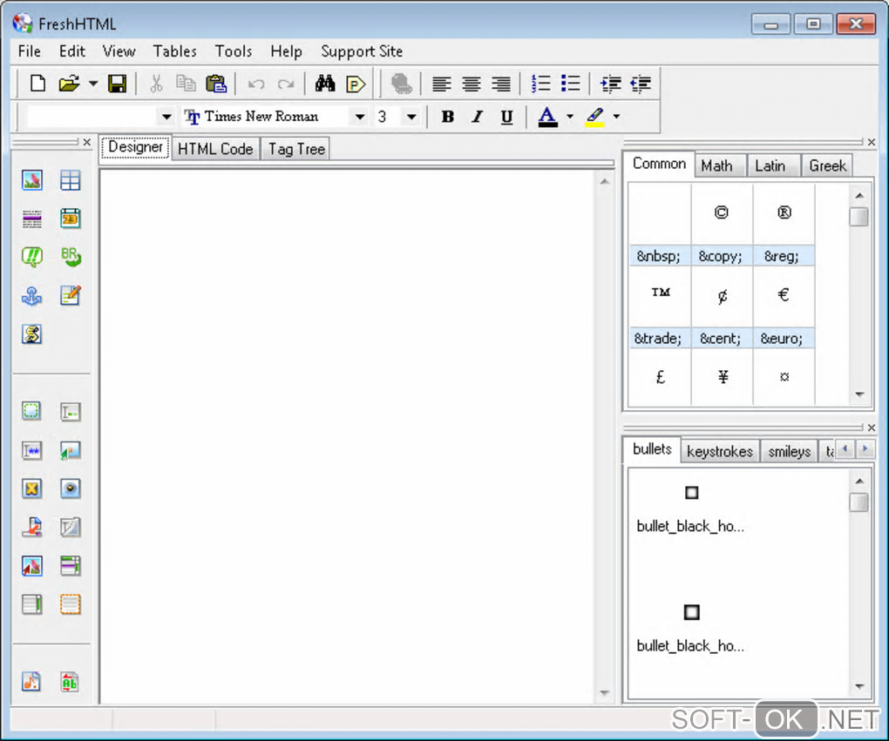
Task: Center align text
Action: [472, 84]
